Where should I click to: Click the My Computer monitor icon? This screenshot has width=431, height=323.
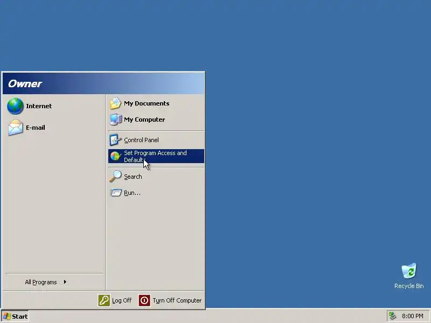(116, 120)
